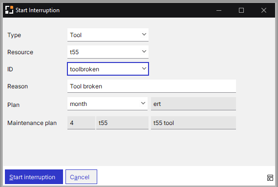Click the Type field label

coord(14,35)
